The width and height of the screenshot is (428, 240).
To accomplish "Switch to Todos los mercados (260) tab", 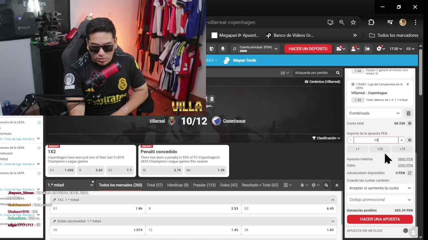I will [x=120, y=185].
